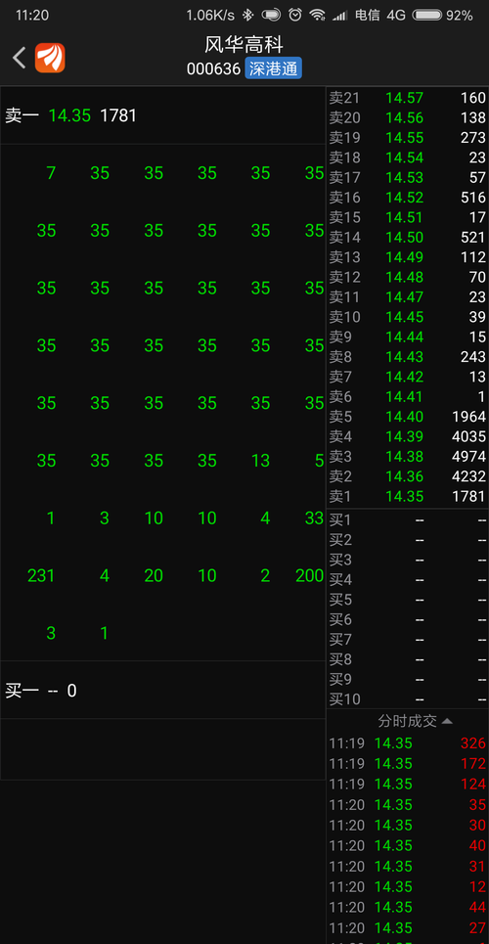Tap the 200 order entry
Viewport: 489px width, 944px height.
pyautogui.click(x=310, y=576)
